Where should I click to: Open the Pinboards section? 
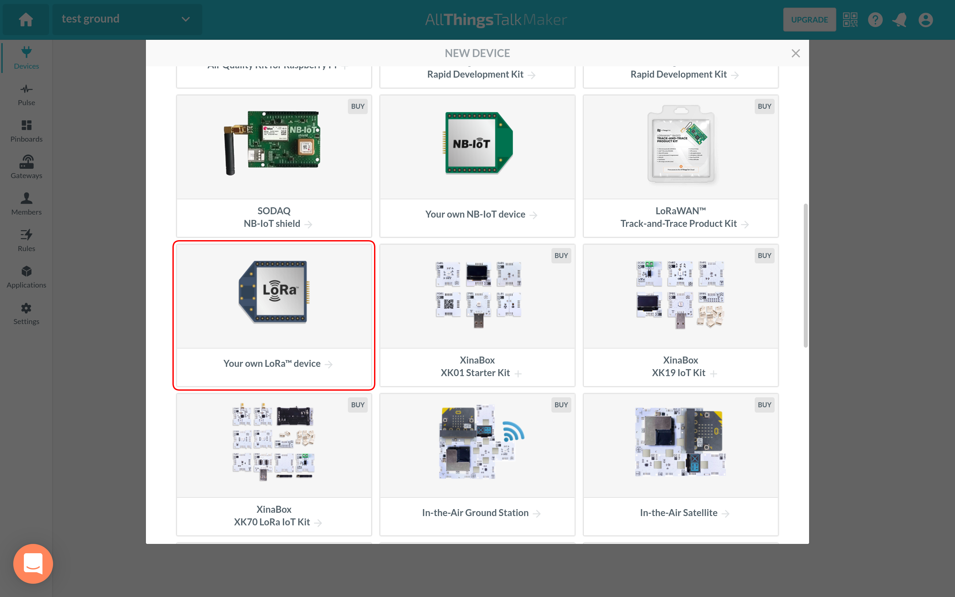26,130
